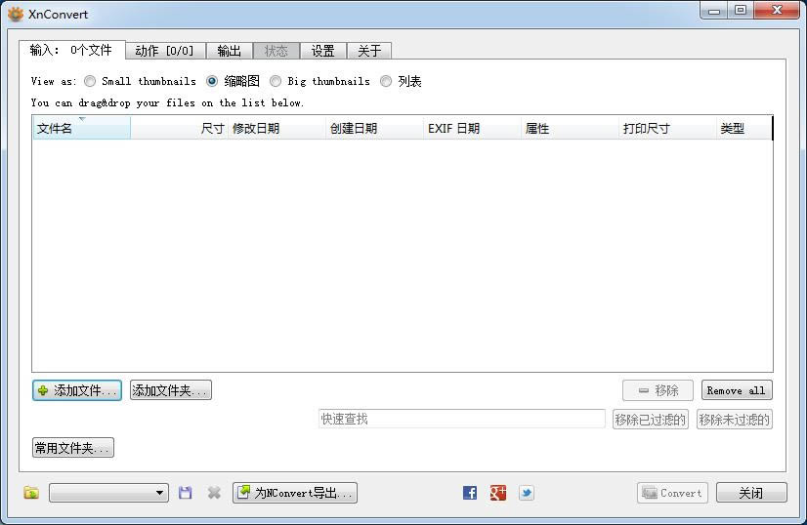This screenshot has width=807, height=525.
Task: Sort by the 修改日期 column header
Action: [276, 128]
